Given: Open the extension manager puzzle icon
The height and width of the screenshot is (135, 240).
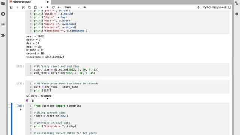Looking at the screenshot, I should (3, 35).
